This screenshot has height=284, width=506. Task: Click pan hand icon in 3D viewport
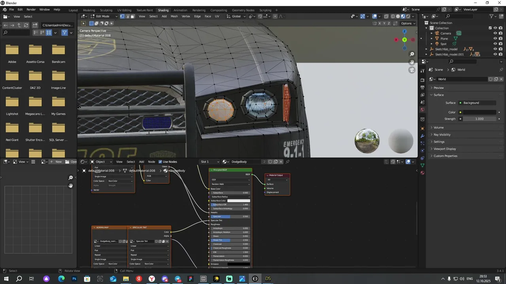[x=412, y=62]
